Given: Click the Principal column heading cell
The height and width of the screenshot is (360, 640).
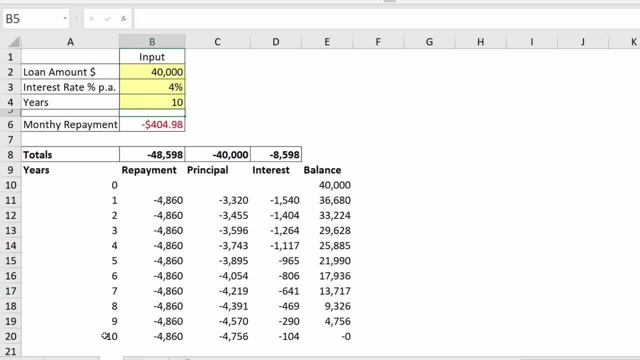Looking at the screenshot, I should [217, 170].
